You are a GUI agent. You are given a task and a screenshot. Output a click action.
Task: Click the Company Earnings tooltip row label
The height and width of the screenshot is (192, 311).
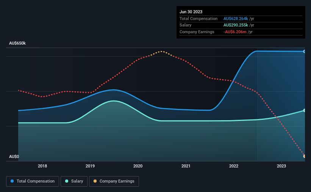pos(197,32)
